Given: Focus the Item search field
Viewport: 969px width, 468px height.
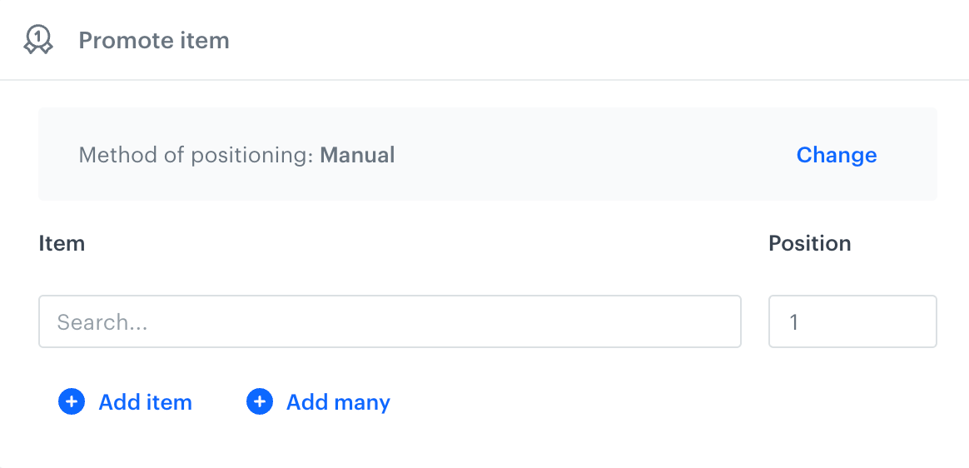Looking at the screenshot, I should pos(390,321).
